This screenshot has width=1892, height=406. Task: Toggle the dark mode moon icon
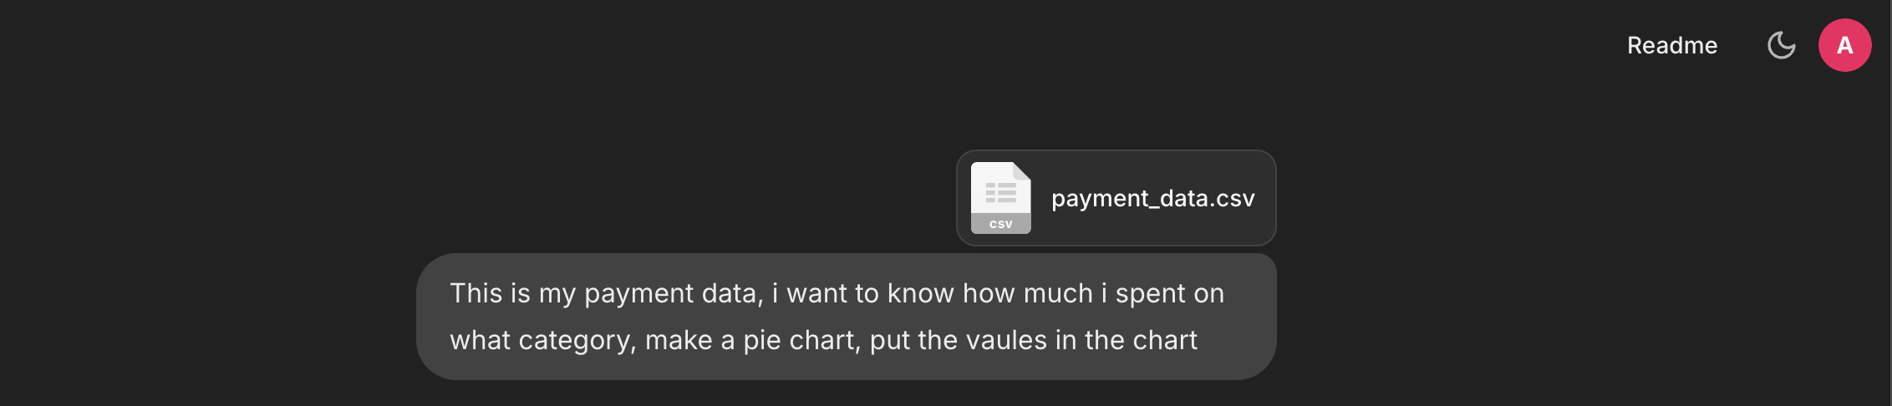pos(1781,45)
